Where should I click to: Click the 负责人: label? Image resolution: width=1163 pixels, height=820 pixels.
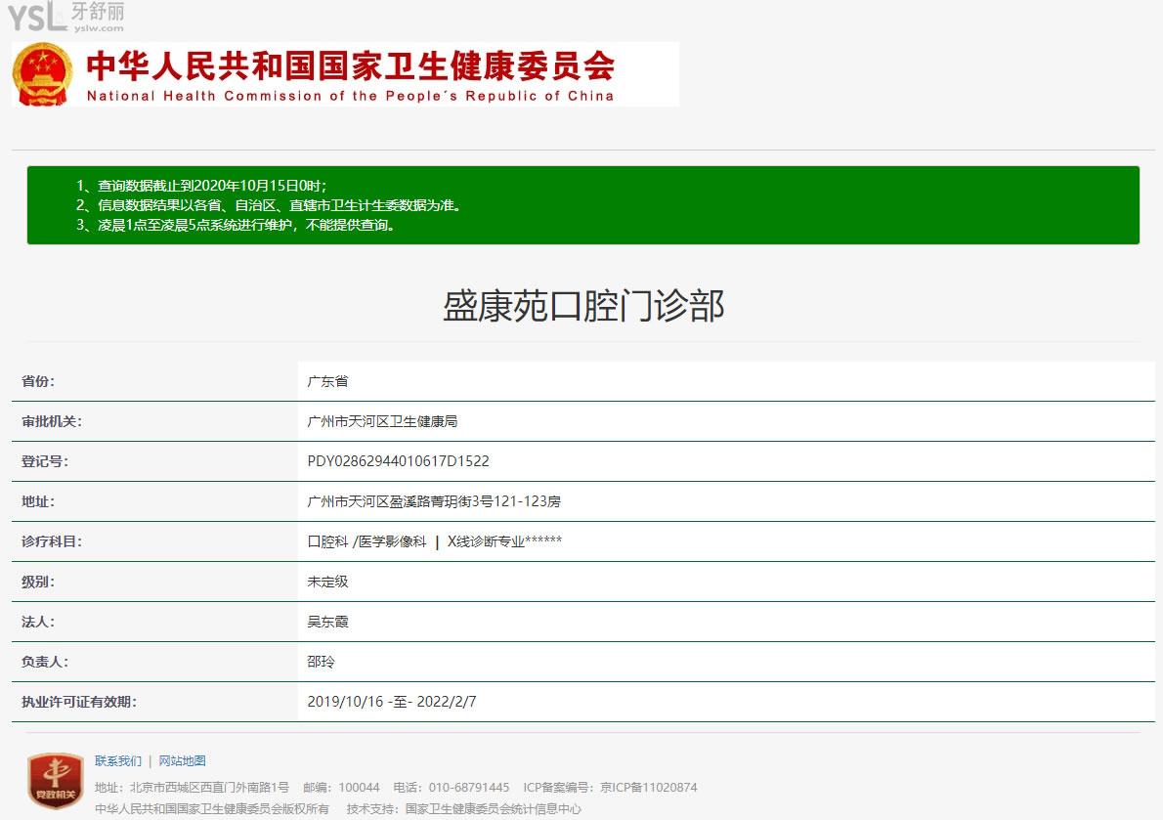45,662
